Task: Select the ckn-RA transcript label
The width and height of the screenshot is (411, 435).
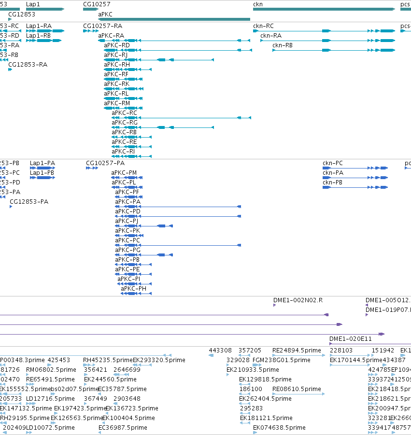Action: coord(271,36)
